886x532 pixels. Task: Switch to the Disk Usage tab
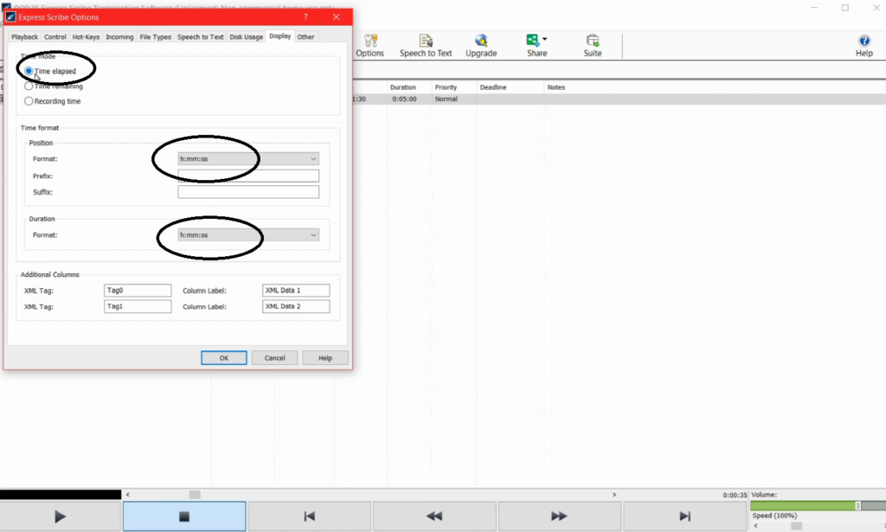[247, 36]
